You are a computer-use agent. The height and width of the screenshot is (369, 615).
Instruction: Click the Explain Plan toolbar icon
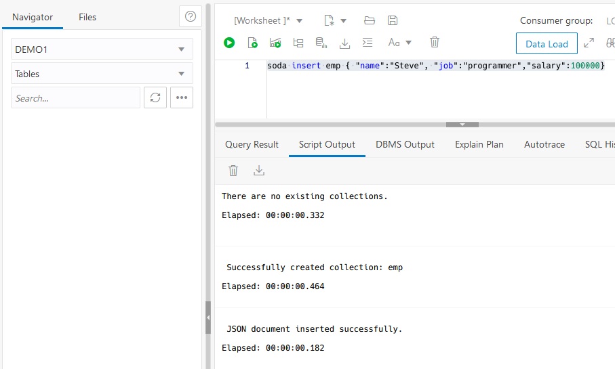coord(298,43)
